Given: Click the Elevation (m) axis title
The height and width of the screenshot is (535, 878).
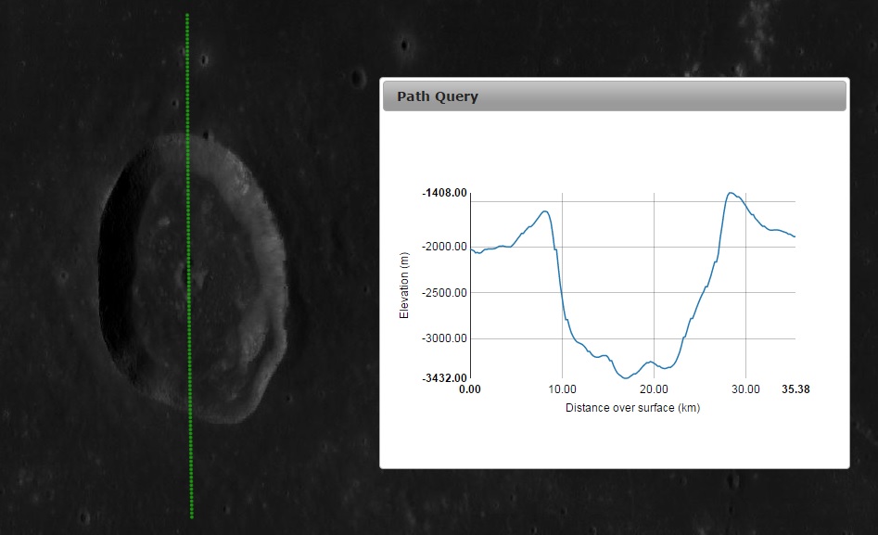Looking at the screenshot, I should pyautogui.click(x=404, y=286).
